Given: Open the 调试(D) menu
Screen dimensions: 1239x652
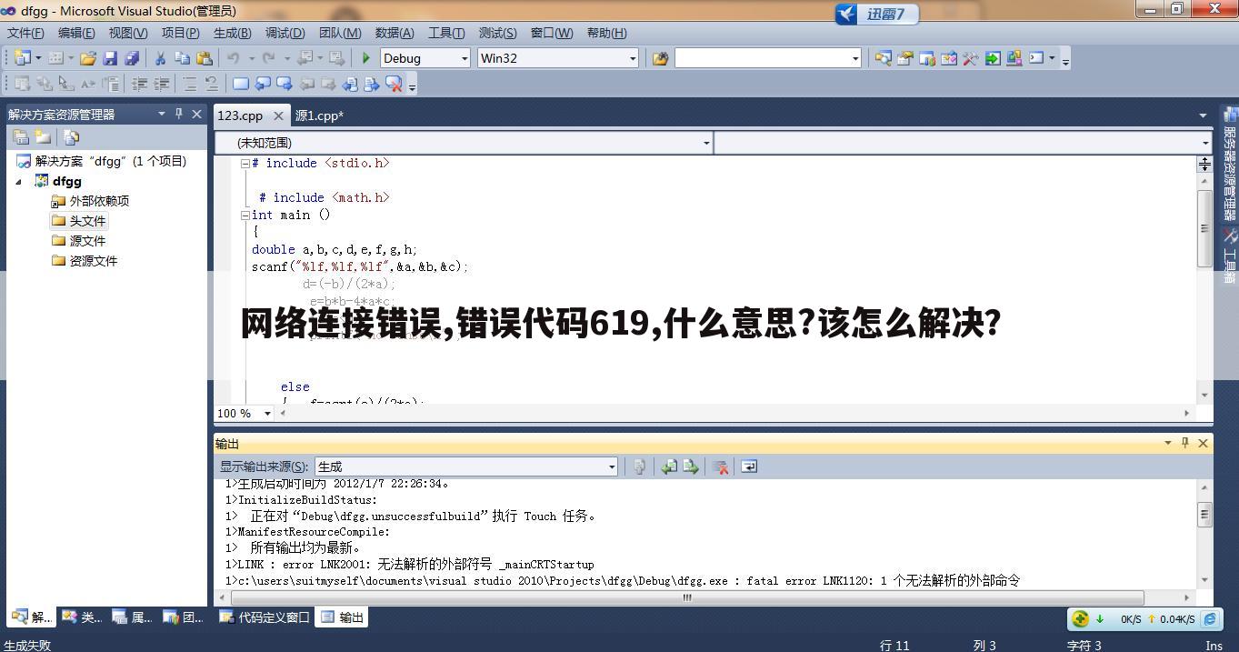Looking at the screenshot, I should point(285,33).
